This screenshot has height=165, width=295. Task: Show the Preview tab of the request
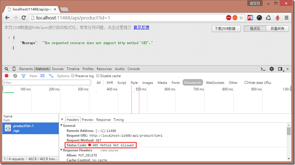[x=88, y=120]
